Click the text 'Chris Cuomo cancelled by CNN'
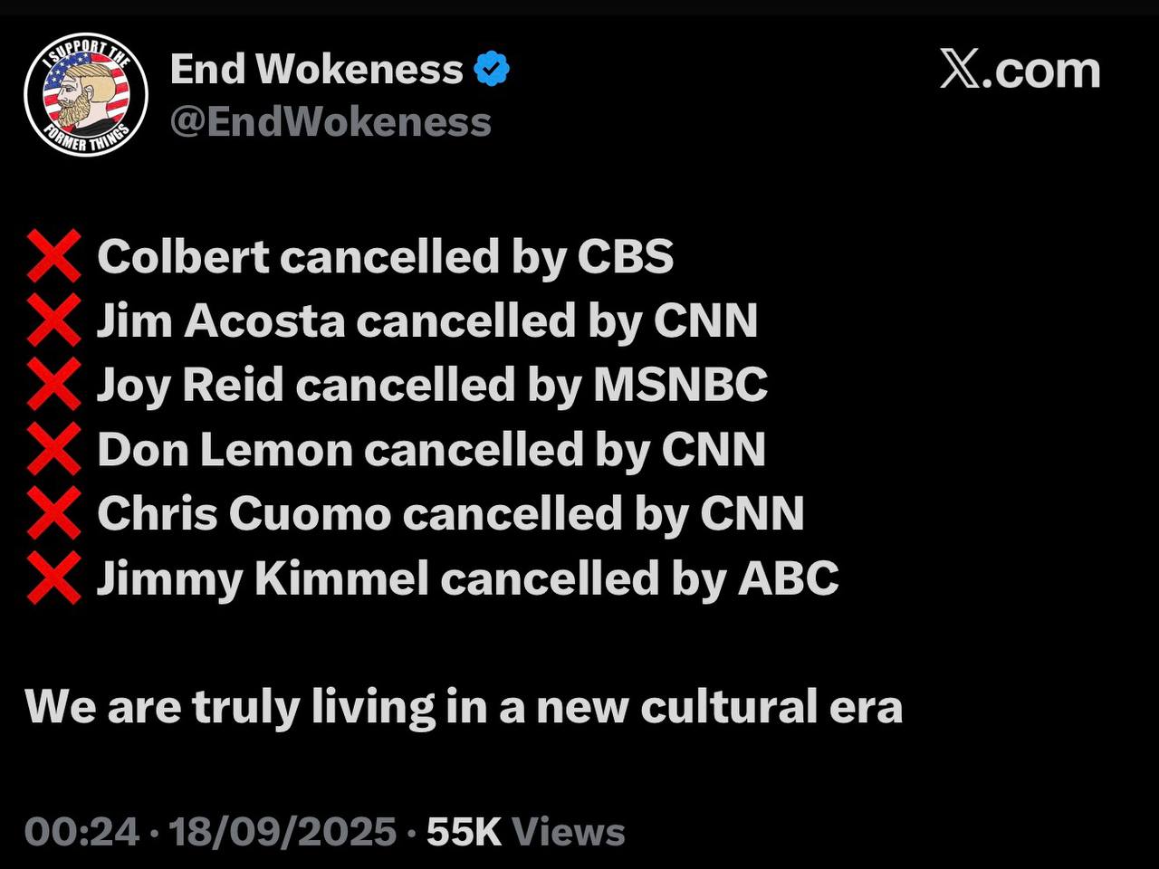This screenshot has width=1159, height=869. pyautogui.click(x=451, y=514)
